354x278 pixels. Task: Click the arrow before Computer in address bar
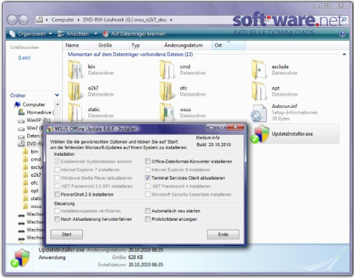coord(47,20)
